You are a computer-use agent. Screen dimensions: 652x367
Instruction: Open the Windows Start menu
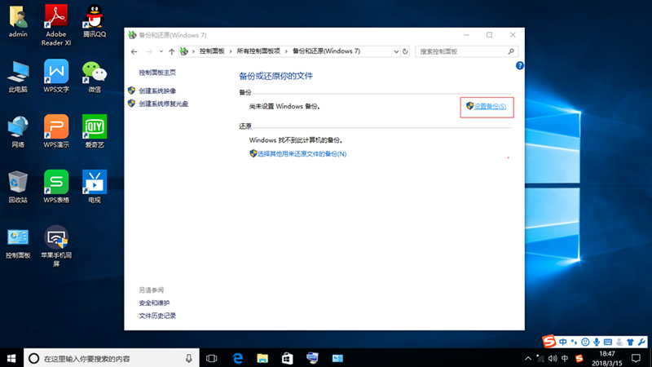click(11, 358)
